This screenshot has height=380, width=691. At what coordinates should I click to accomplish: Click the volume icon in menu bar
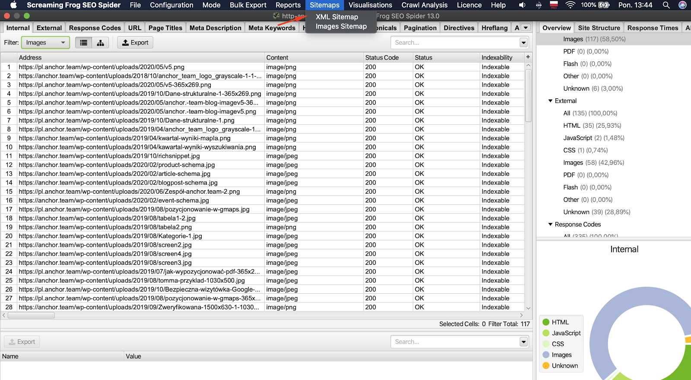click(522, 5)
